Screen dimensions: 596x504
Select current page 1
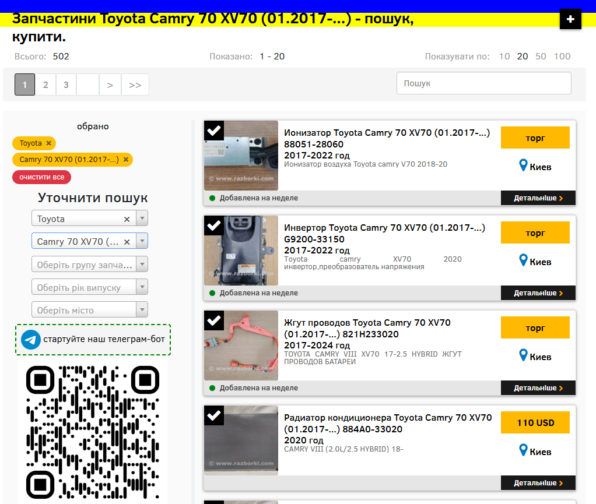[x=24, y=84]
